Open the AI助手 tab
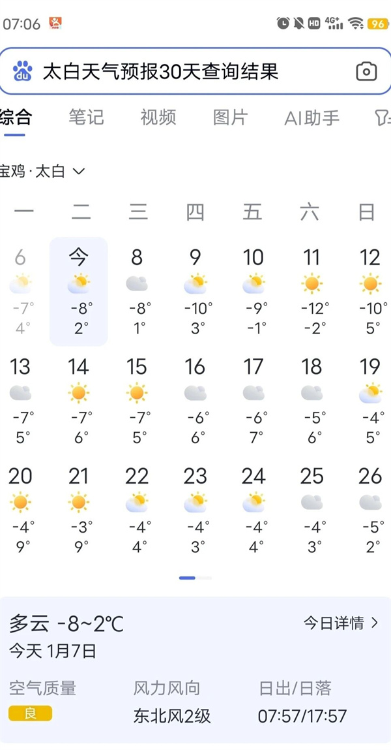This screenshot has width=391, height=750. [311, 117]
